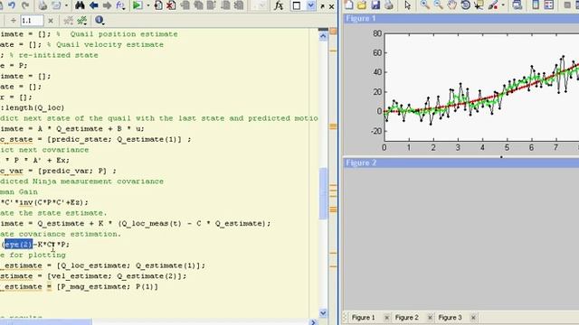579x325 pixels.
Task: Click the Link Plot icon
Action: coord(517,5)
